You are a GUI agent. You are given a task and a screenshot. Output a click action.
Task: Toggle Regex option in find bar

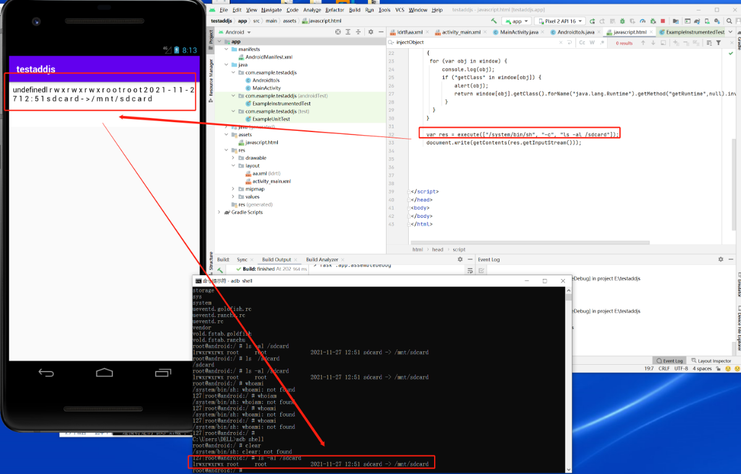point(602,43)
